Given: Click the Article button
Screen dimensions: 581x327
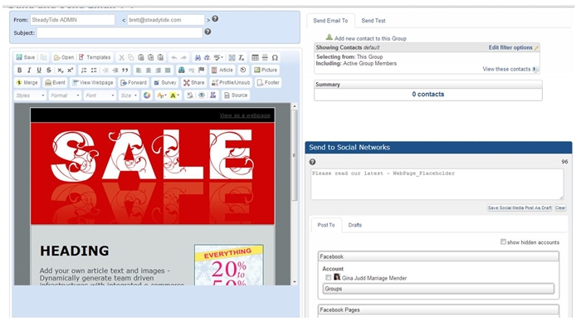Looking at the screenshot, I should [x=222, y=70].
